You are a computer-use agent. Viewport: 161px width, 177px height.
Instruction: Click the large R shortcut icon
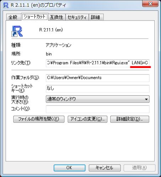(x=17, y=31)
